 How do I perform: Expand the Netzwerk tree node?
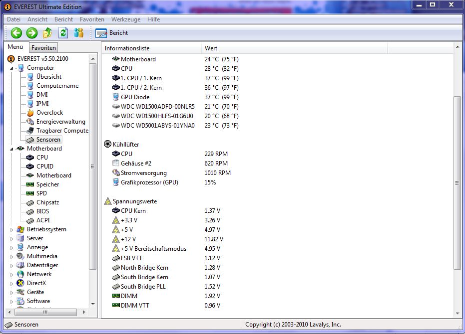pyautogui.click(x=11, y=275)
